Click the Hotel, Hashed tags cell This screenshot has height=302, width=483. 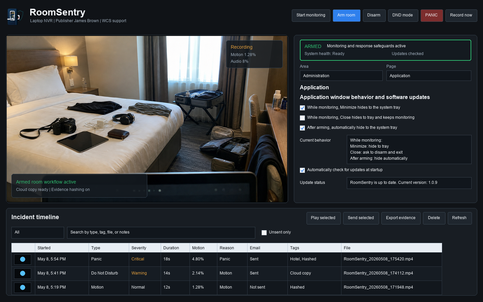tap(314, 259)
